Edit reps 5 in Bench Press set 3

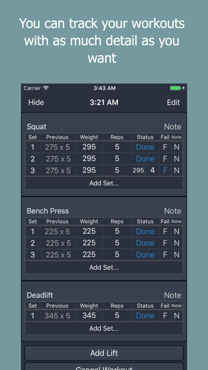coord(117,255)
